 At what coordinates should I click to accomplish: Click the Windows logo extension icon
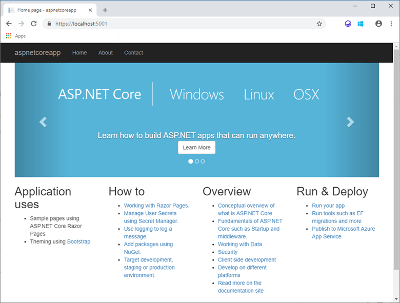[x=361, y=24]
